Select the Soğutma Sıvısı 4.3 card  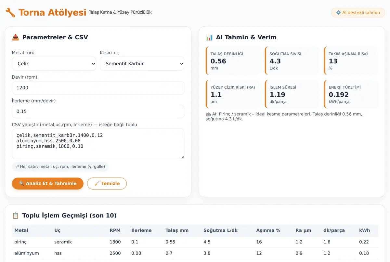pos(292,61)
